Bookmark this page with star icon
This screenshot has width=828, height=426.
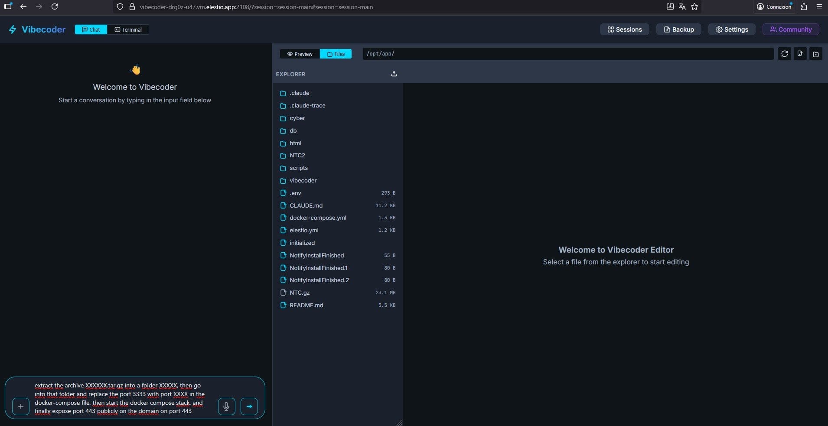694,7
